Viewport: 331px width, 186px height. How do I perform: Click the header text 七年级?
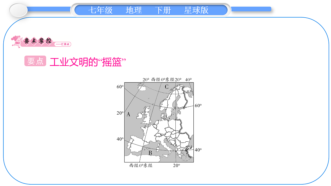coord(100,10)
